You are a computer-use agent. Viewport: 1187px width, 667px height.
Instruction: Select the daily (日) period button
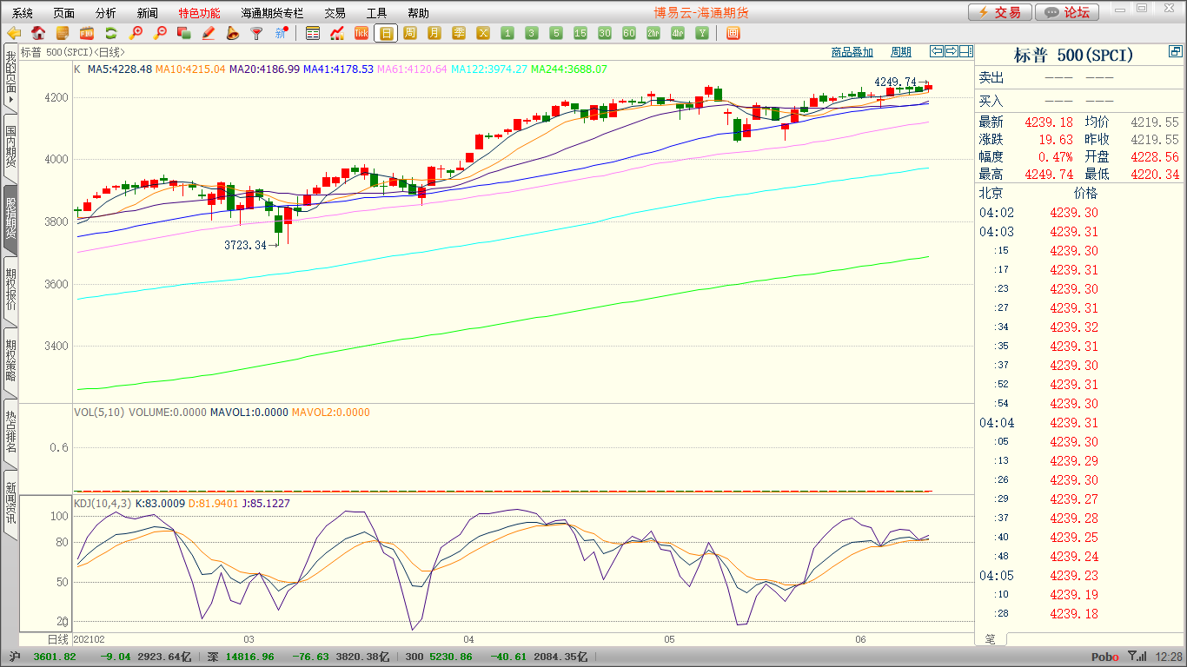coord(386,34)
